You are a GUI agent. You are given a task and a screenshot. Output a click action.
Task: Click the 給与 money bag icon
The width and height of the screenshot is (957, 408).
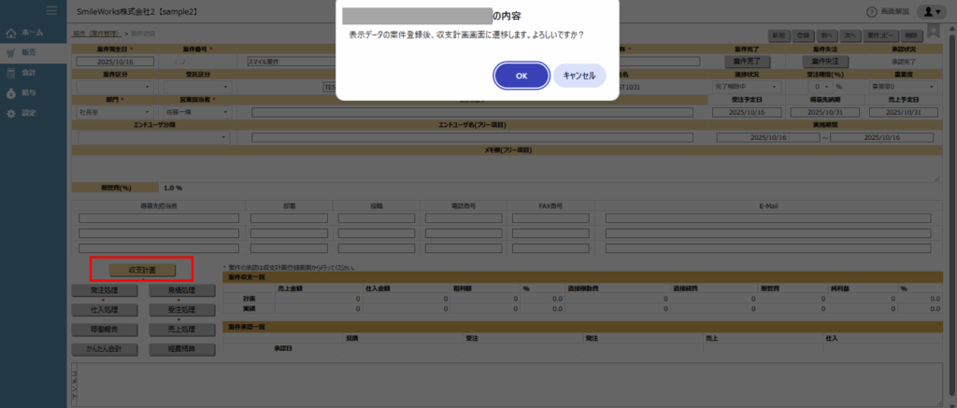(x=11, y=93)
